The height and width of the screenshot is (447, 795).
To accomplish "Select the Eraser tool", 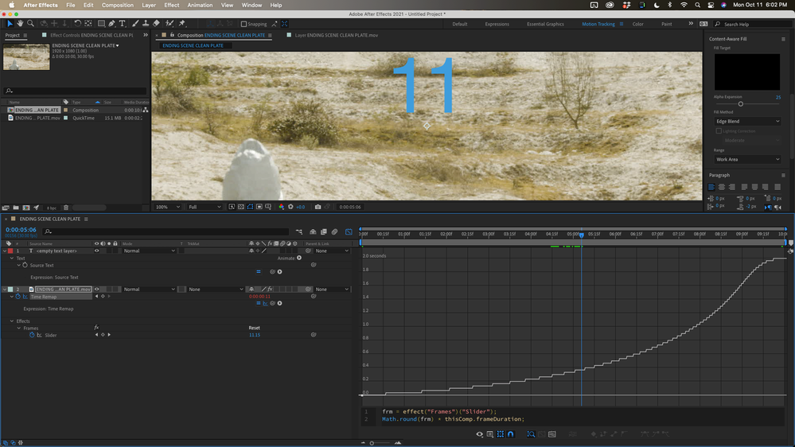I will click(x=156, y=24).
